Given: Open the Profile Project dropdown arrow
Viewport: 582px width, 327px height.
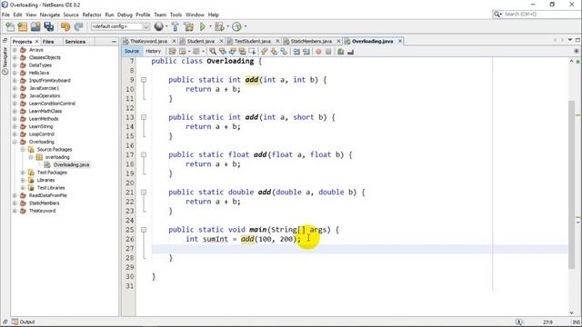Looking at the screenshot, I should pyautogui.click(x=245, y=26).
